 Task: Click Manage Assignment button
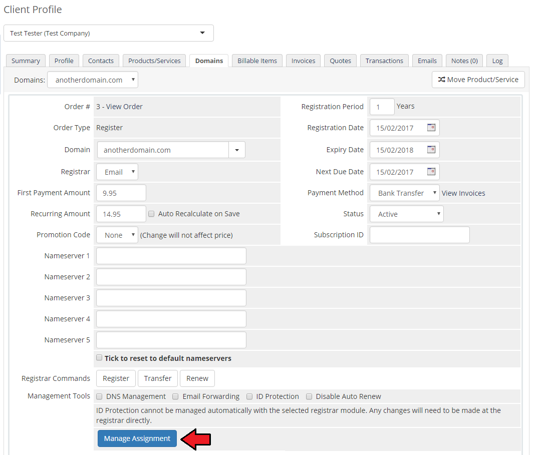[x=137, y=438]
